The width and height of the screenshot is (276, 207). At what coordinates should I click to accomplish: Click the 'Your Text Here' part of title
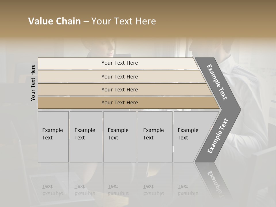(x=124, y=21)
